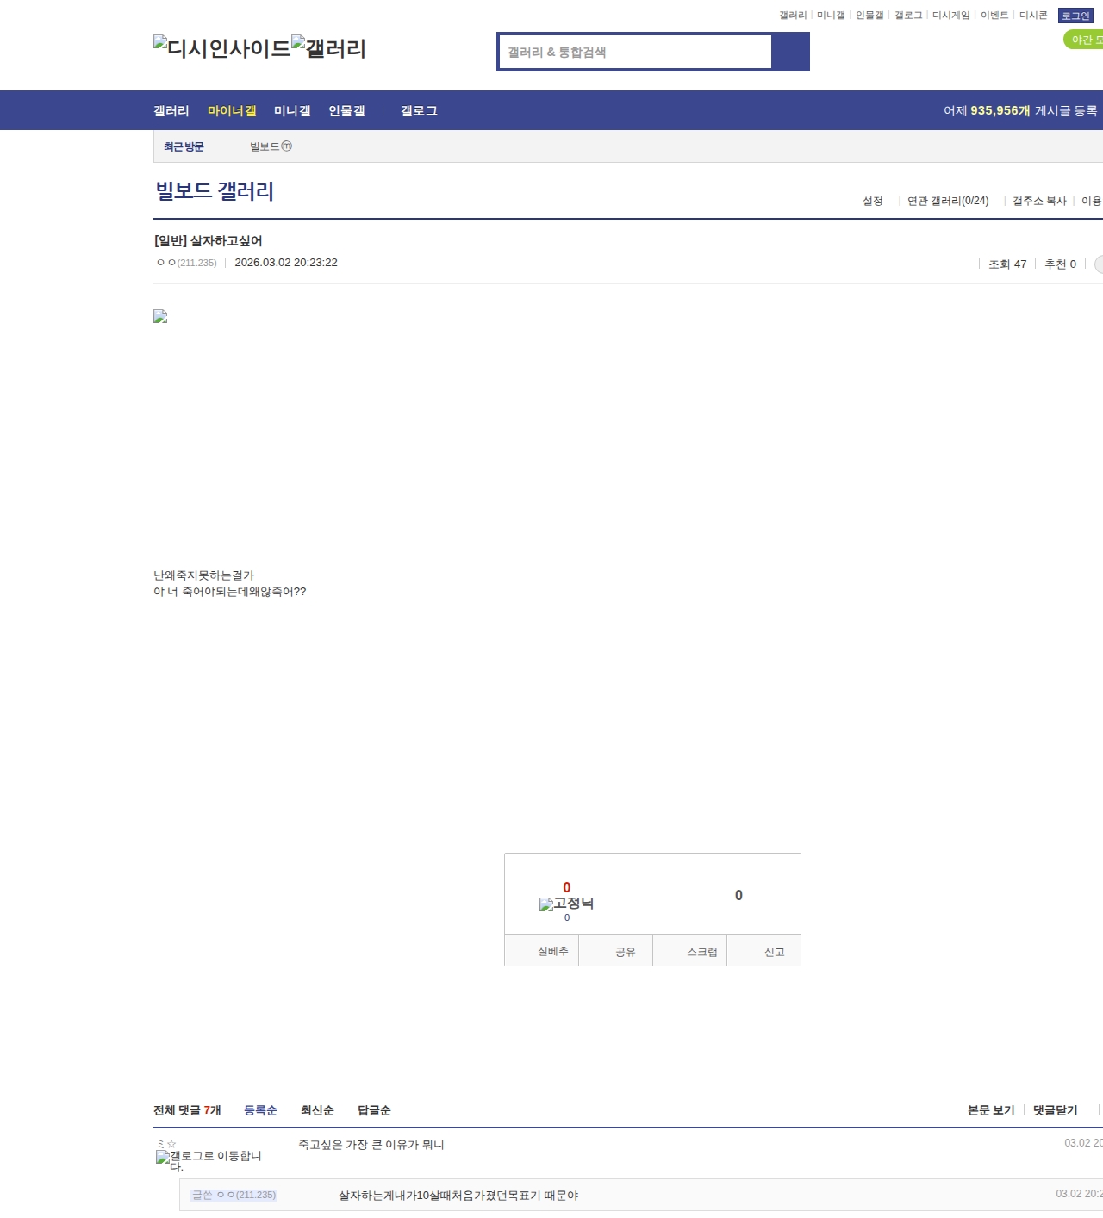Sort comments by 답글순
Image resolution: width=1103 pixels, height=1218 pixels.
[374, 1110]
